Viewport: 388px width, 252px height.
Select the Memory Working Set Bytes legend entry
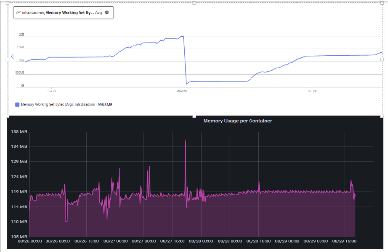[x=58, y=104]
